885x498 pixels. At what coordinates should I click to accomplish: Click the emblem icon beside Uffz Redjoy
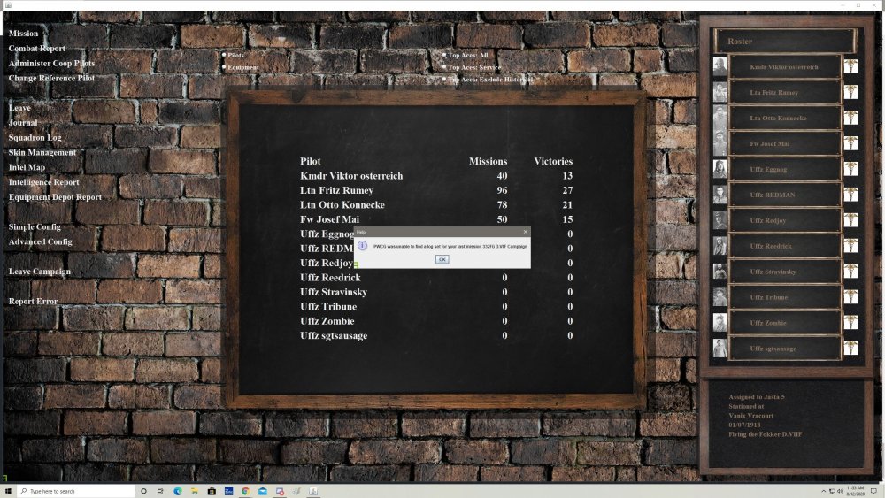coord(851,220)
